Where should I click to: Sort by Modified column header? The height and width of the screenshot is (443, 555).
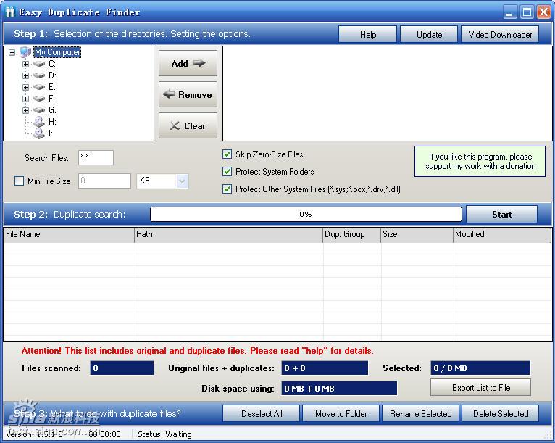point(502,234)
